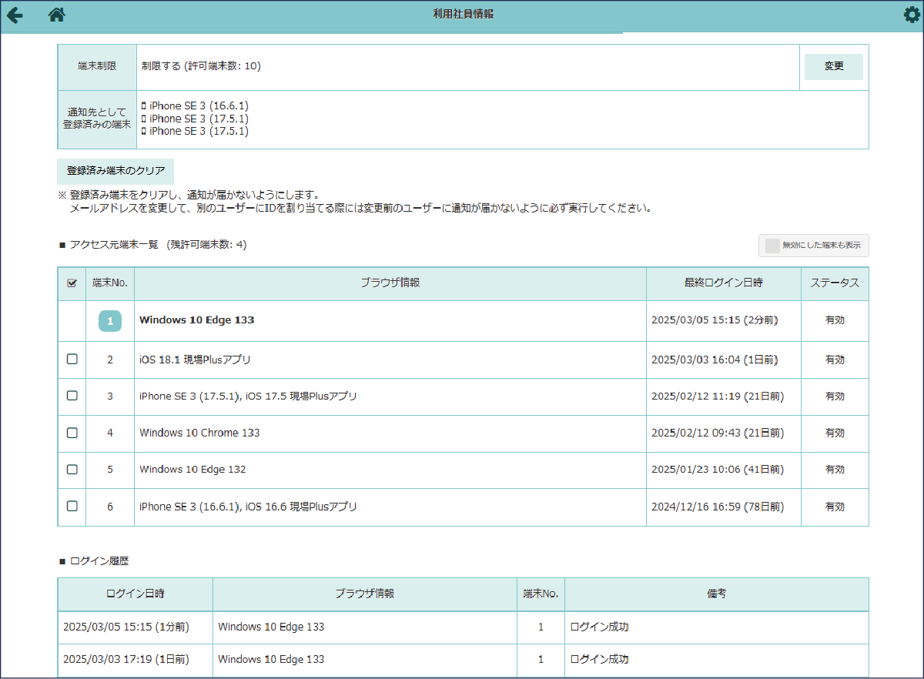Check the box for Windows 10 Chrome 133
Image resolution: width=924 pixels, height=679 pixels.
[72, 433]
